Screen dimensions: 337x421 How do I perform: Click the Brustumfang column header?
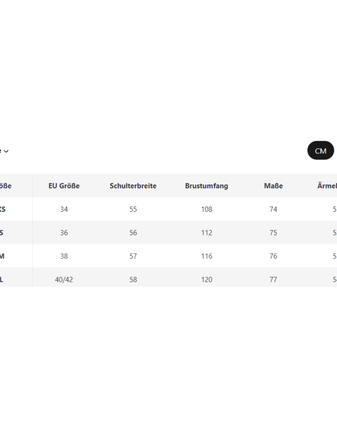tap(206, 186)
